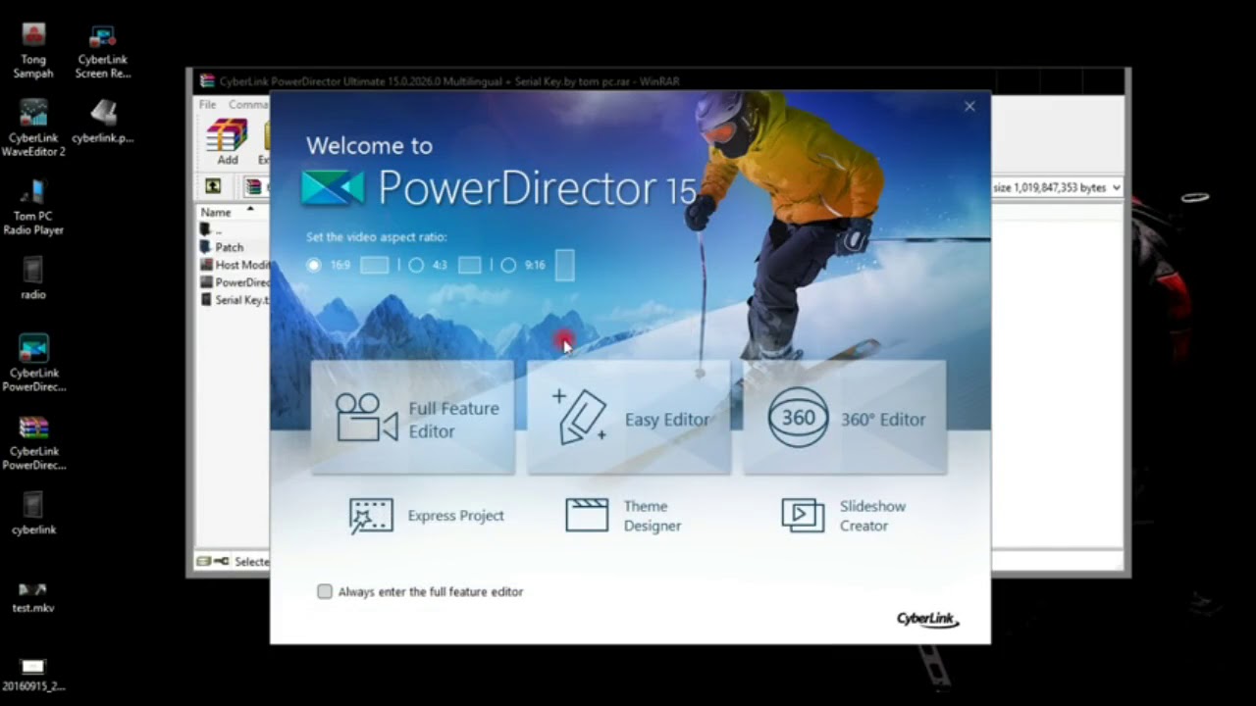This screenshot has width=1256, height=706.
Task: Click the magic pencil icon on Easy Editor
Action: [582, 418]
